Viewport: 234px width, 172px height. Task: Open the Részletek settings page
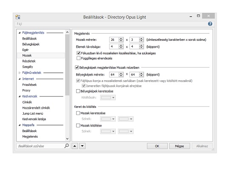[29, 61]
